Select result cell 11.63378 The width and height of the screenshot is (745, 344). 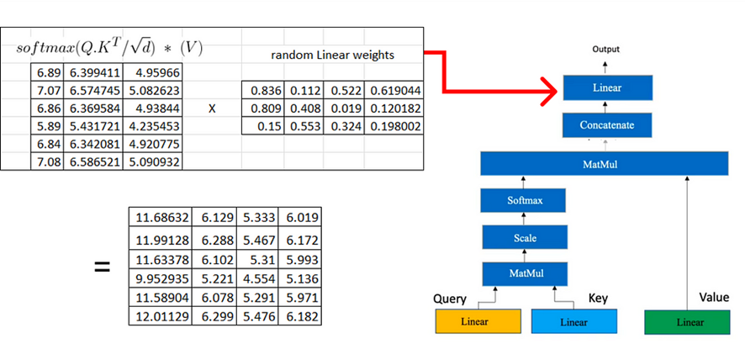click(x=160, y=260)
